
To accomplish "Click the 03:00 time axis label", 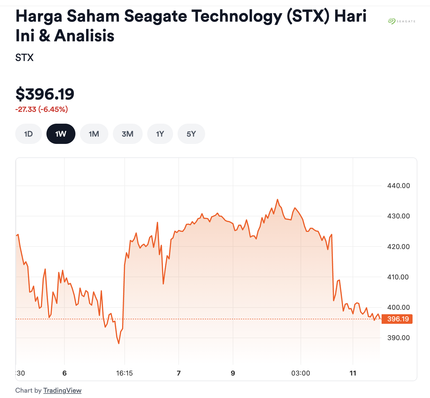I will (301, 373).
